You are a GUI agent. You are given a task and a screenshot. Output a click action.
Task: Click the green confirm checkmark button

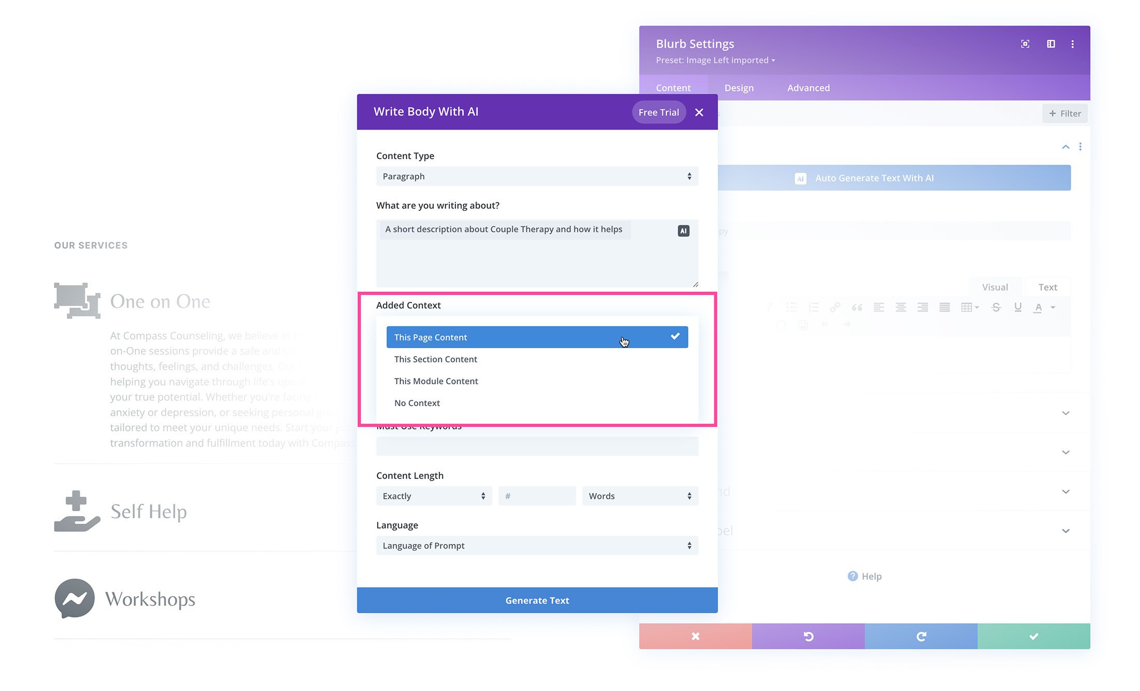pyautogui.click(x=1033, y=636)
